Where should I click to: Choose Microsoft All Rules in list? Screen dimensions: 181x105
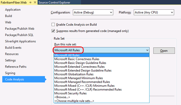pyautogui.click(x=102, y=55)
